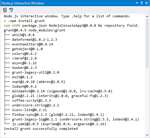Click 'NodejsConsoleApp3@0.0.0' in the warning line
The height and width of the screenshot is (138, 150).
click(x=72, y=25)
